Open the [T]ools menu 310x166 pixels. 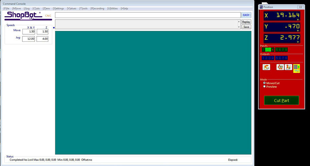coord(83,8)
